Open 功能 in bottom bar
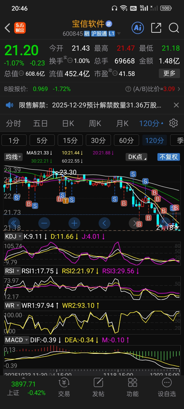 (133, 388)
